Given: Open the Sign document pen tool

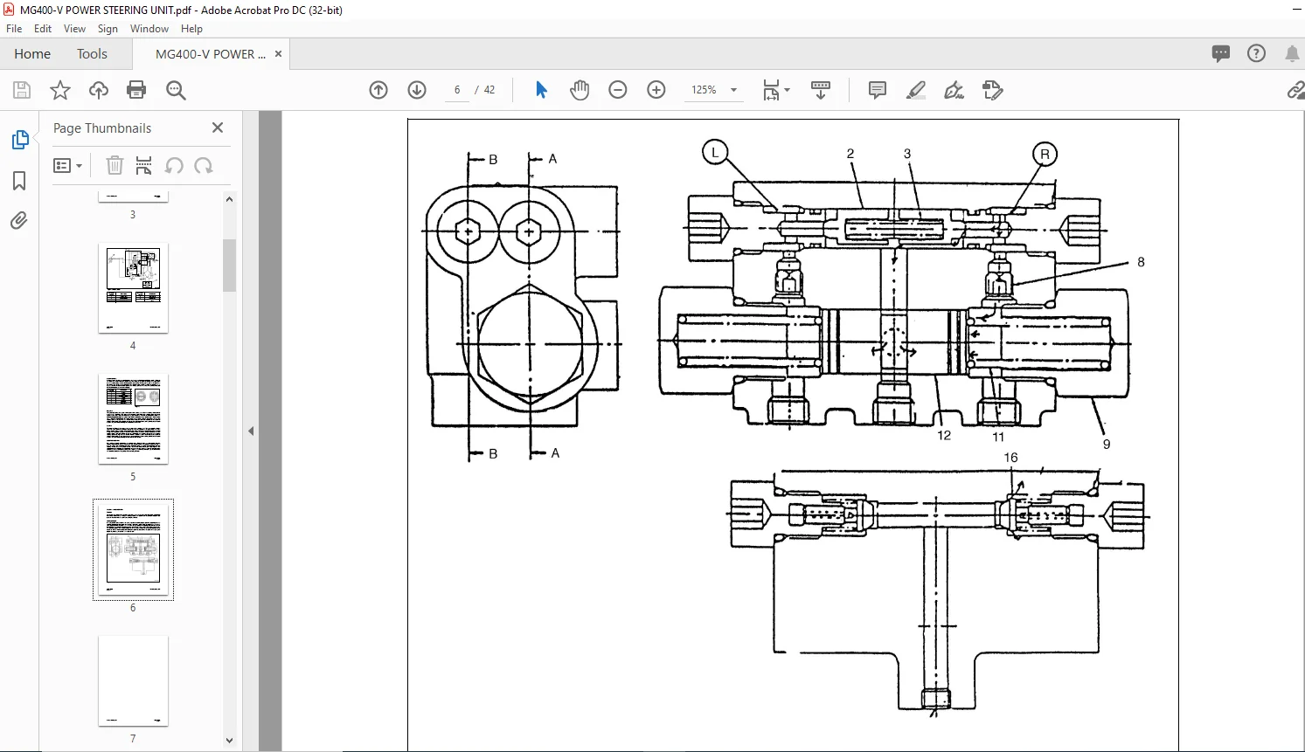Looking at the screenshot, I should click(954, 90).
